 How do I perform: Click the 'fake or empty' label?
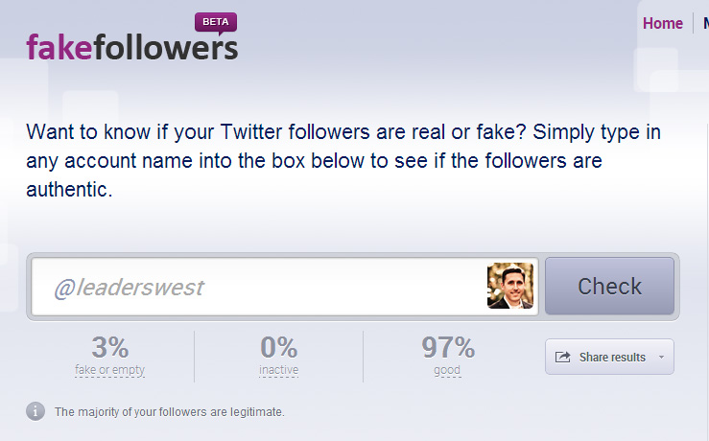109,370
